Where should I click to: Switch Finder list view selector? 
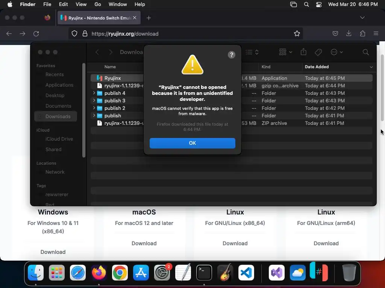[252, 52]
